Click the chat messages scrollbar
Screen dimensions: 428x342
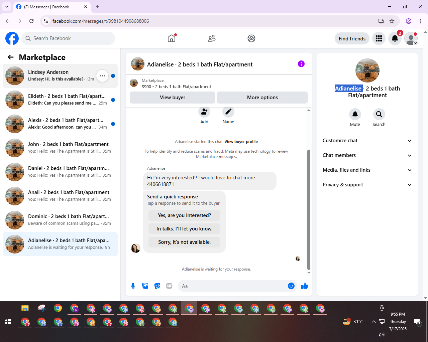(x=309, y=209)
